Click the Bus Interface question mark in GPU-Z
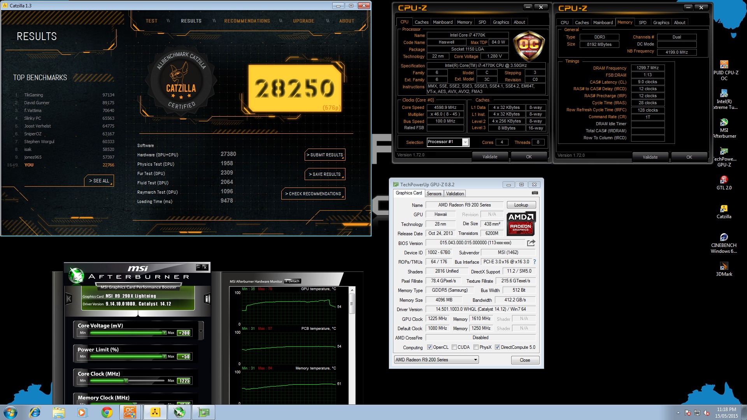The image size is (747, 420). click(534, 262)
